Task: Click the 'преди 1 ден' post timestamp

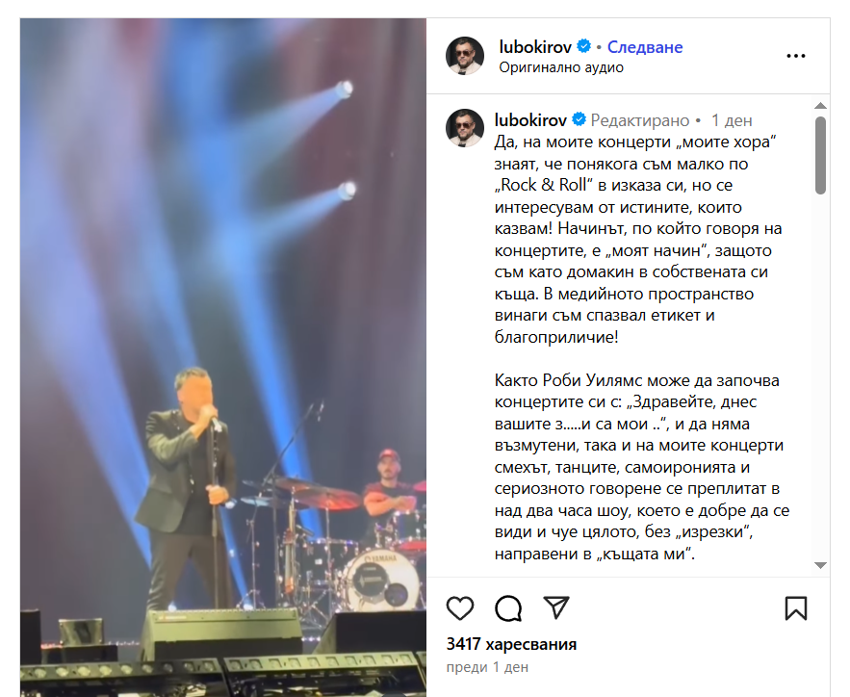Action: coord(487,667)
